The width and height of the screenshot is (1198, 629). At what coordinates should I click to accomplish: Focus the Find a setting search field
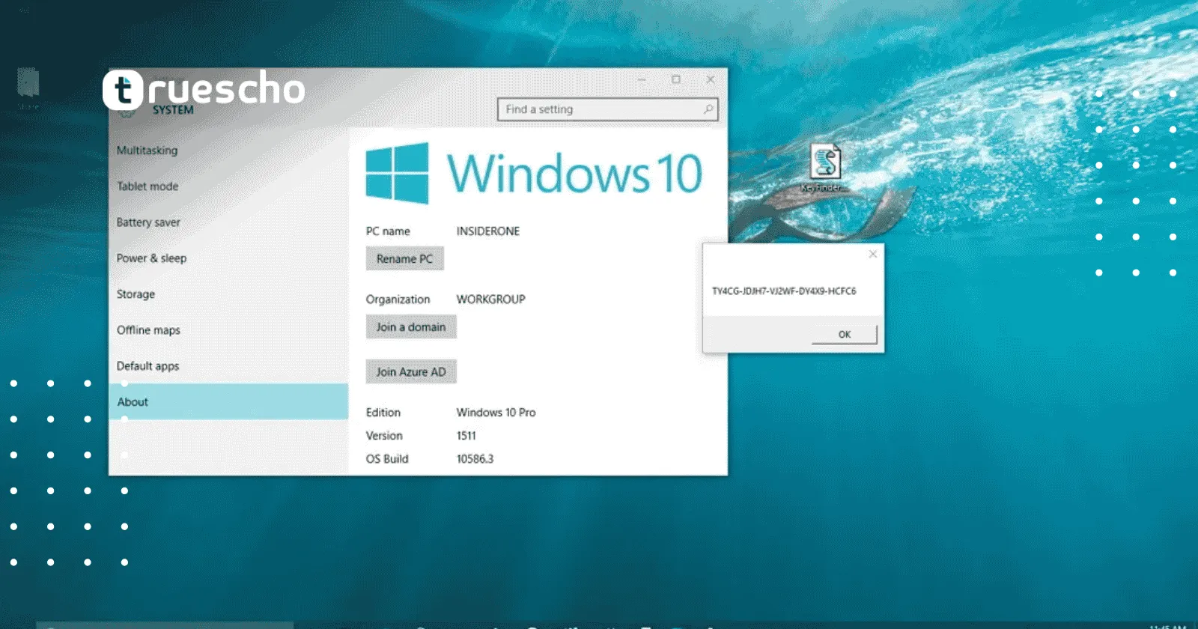tap(599, 109)
